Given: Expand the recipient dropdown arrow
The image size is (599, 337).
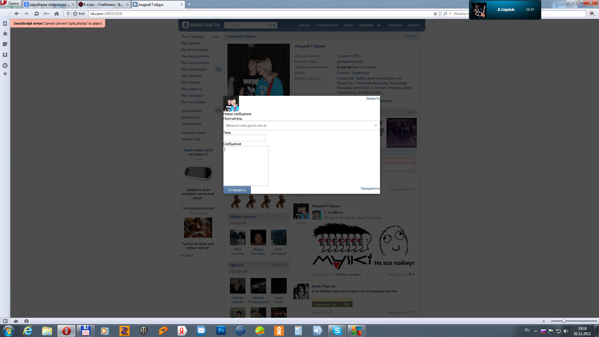Looking at the screenshot, I should click(x=376, y=125).
